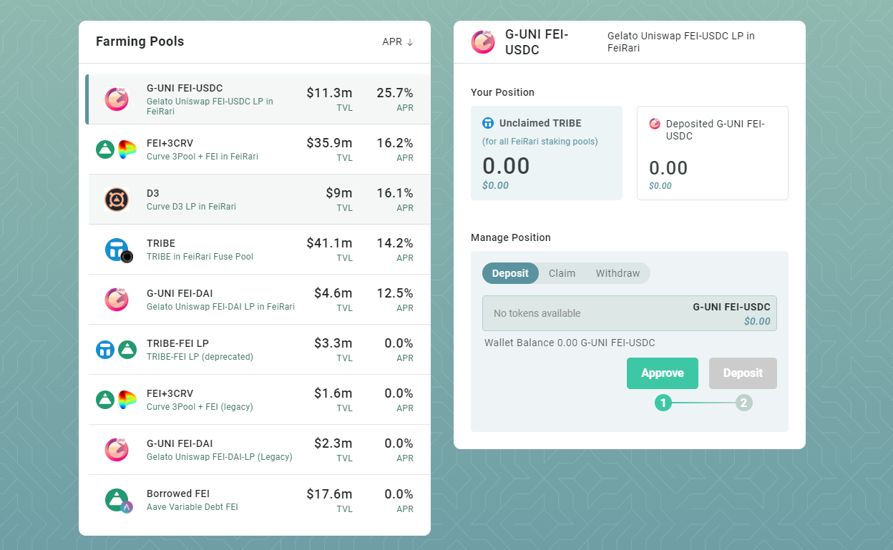Switch to the Claim tab
Screen dimensions: 893x550
(x=562, y=273)
